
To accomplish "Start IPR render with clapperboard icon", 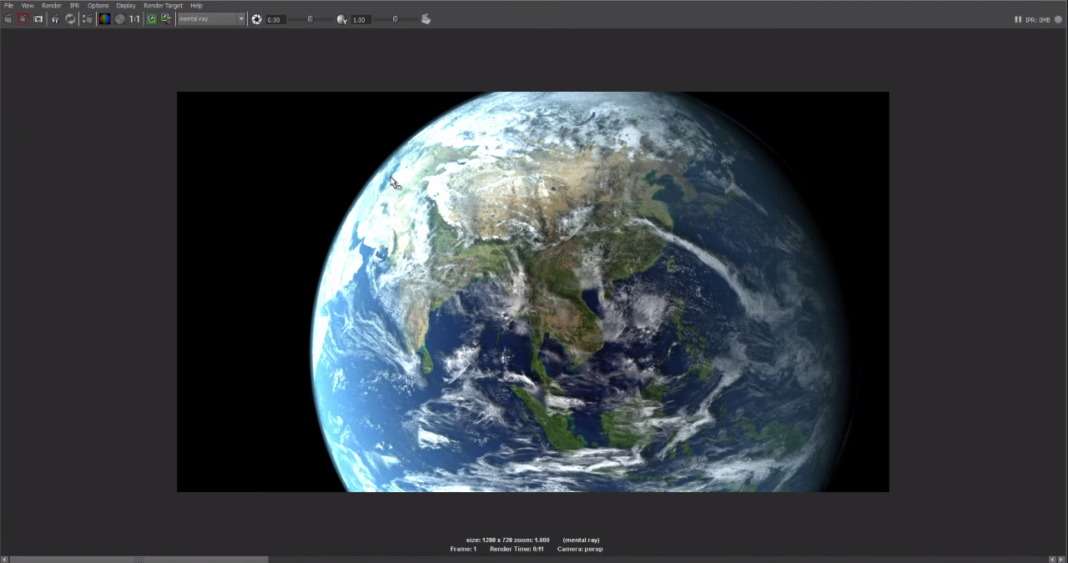I will pyautogui.click(x=55, y=19).
